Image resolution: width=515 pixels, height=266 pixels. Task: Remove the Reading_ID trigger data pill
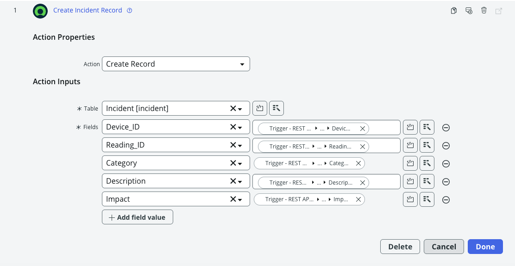point(363,147)
